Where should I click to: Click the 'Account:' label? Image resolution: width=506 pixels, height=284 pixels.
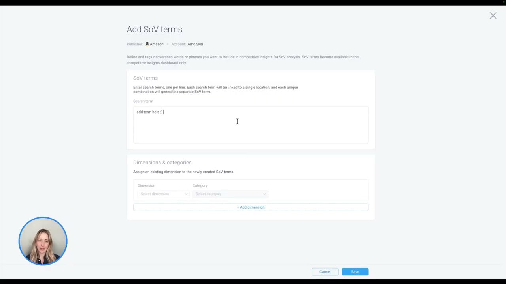click(x=178, y=44)
